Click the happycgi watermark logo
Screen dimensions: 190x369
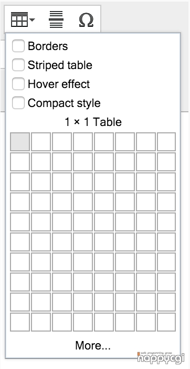[161, 356]
